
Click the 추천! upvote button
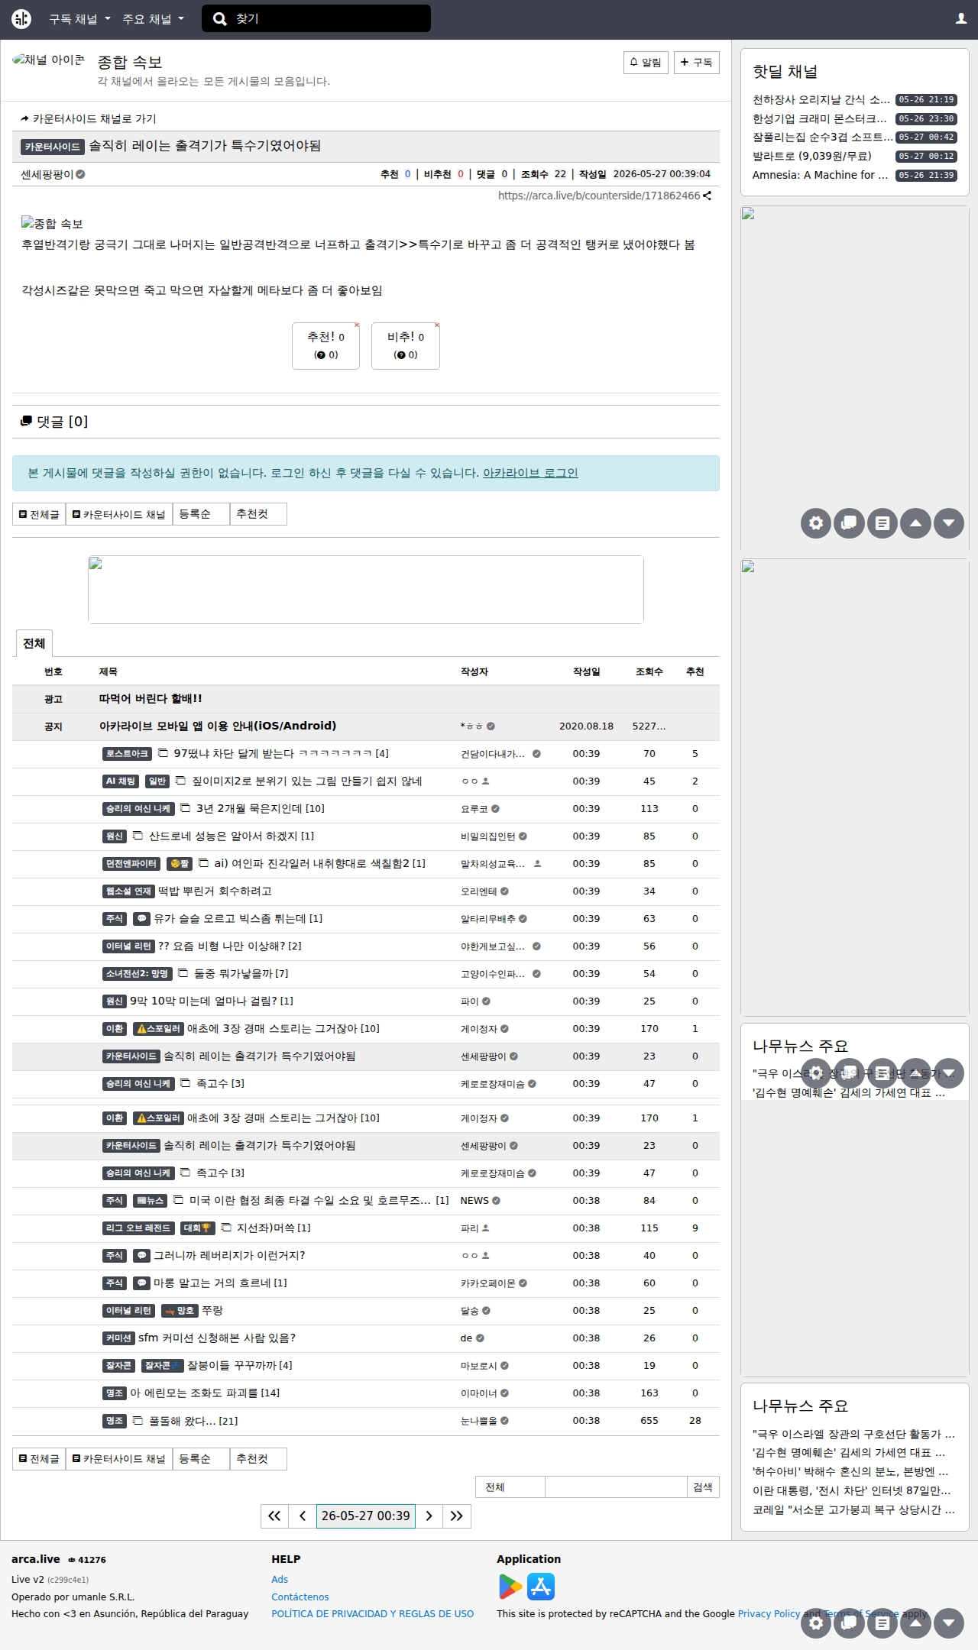point(325,346)
